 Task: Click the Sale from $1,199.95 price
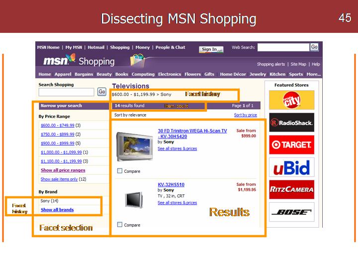(x=246, y=187)
